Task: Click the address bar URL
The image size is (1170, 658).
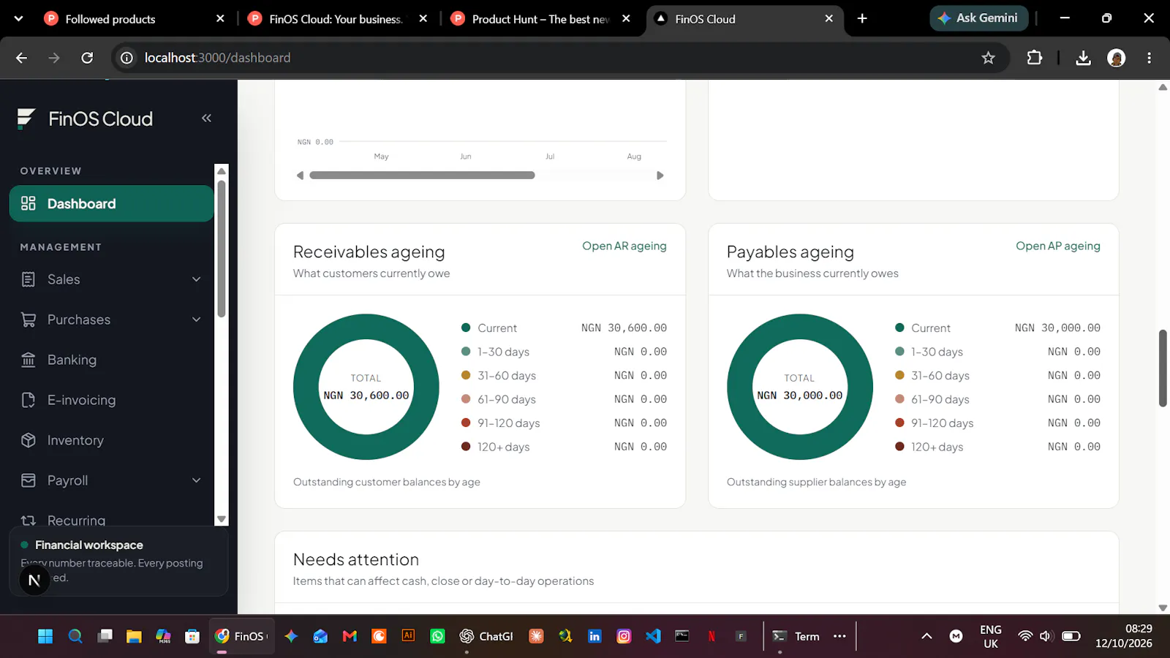Action: click(217, 58)
